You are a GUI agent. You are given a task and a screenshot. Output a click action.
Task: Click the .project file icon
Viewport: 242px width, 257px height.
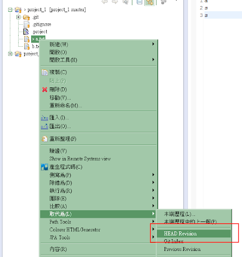point(26,31)
